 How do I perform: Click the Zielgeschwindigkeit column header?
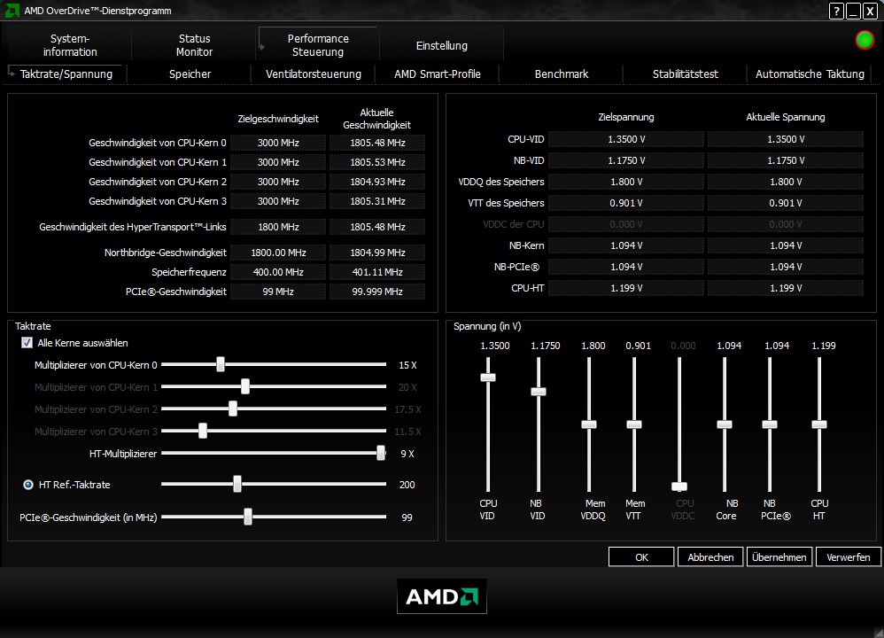(x=278, y=119)
